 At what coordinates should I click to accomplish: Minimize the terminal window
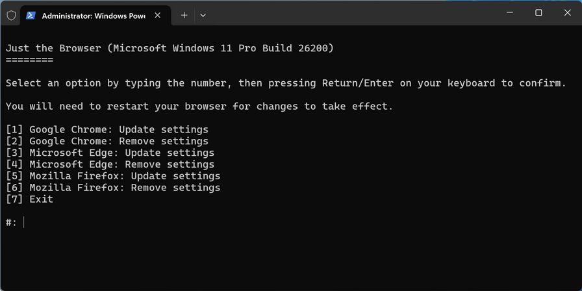(x=508, y=13)
